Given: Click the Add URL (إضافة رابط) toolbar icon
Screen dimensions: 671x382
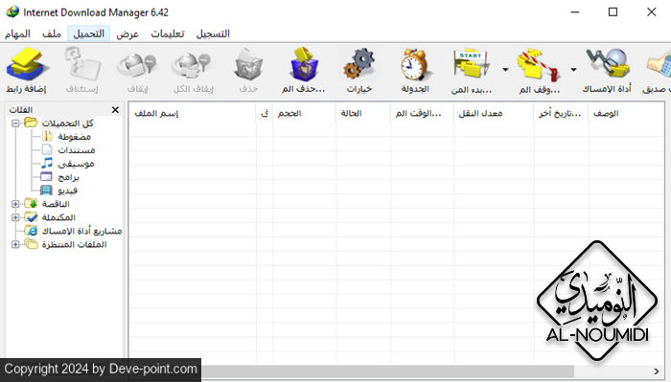Looking at the screenshot, I should 27,71.
